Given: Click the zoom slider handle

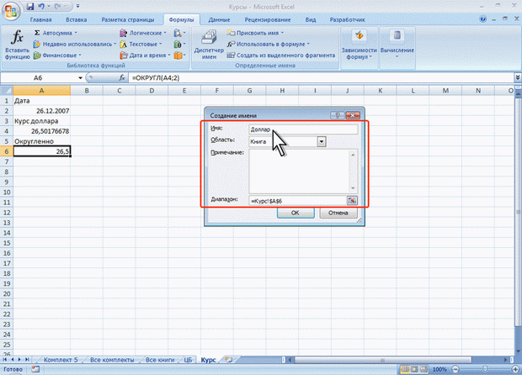Looking at the screenshot, I should [485, 369].
